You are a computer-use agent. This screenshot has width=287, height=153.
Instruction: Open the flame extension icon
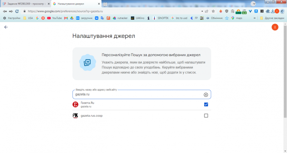[221, 11]
